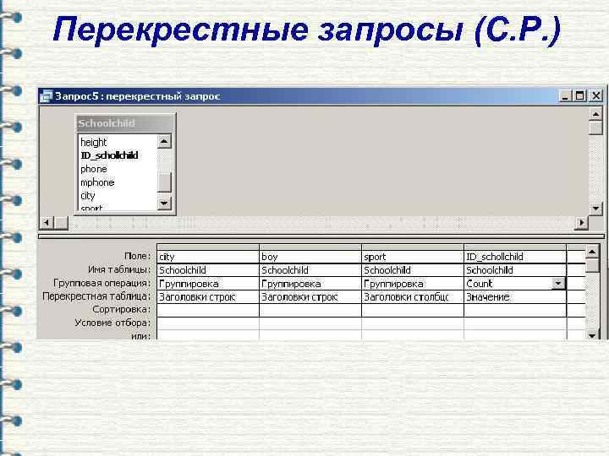609x456 pixels.
Task: Click table name Schoolchild under boy column
Action: point(310,270)
